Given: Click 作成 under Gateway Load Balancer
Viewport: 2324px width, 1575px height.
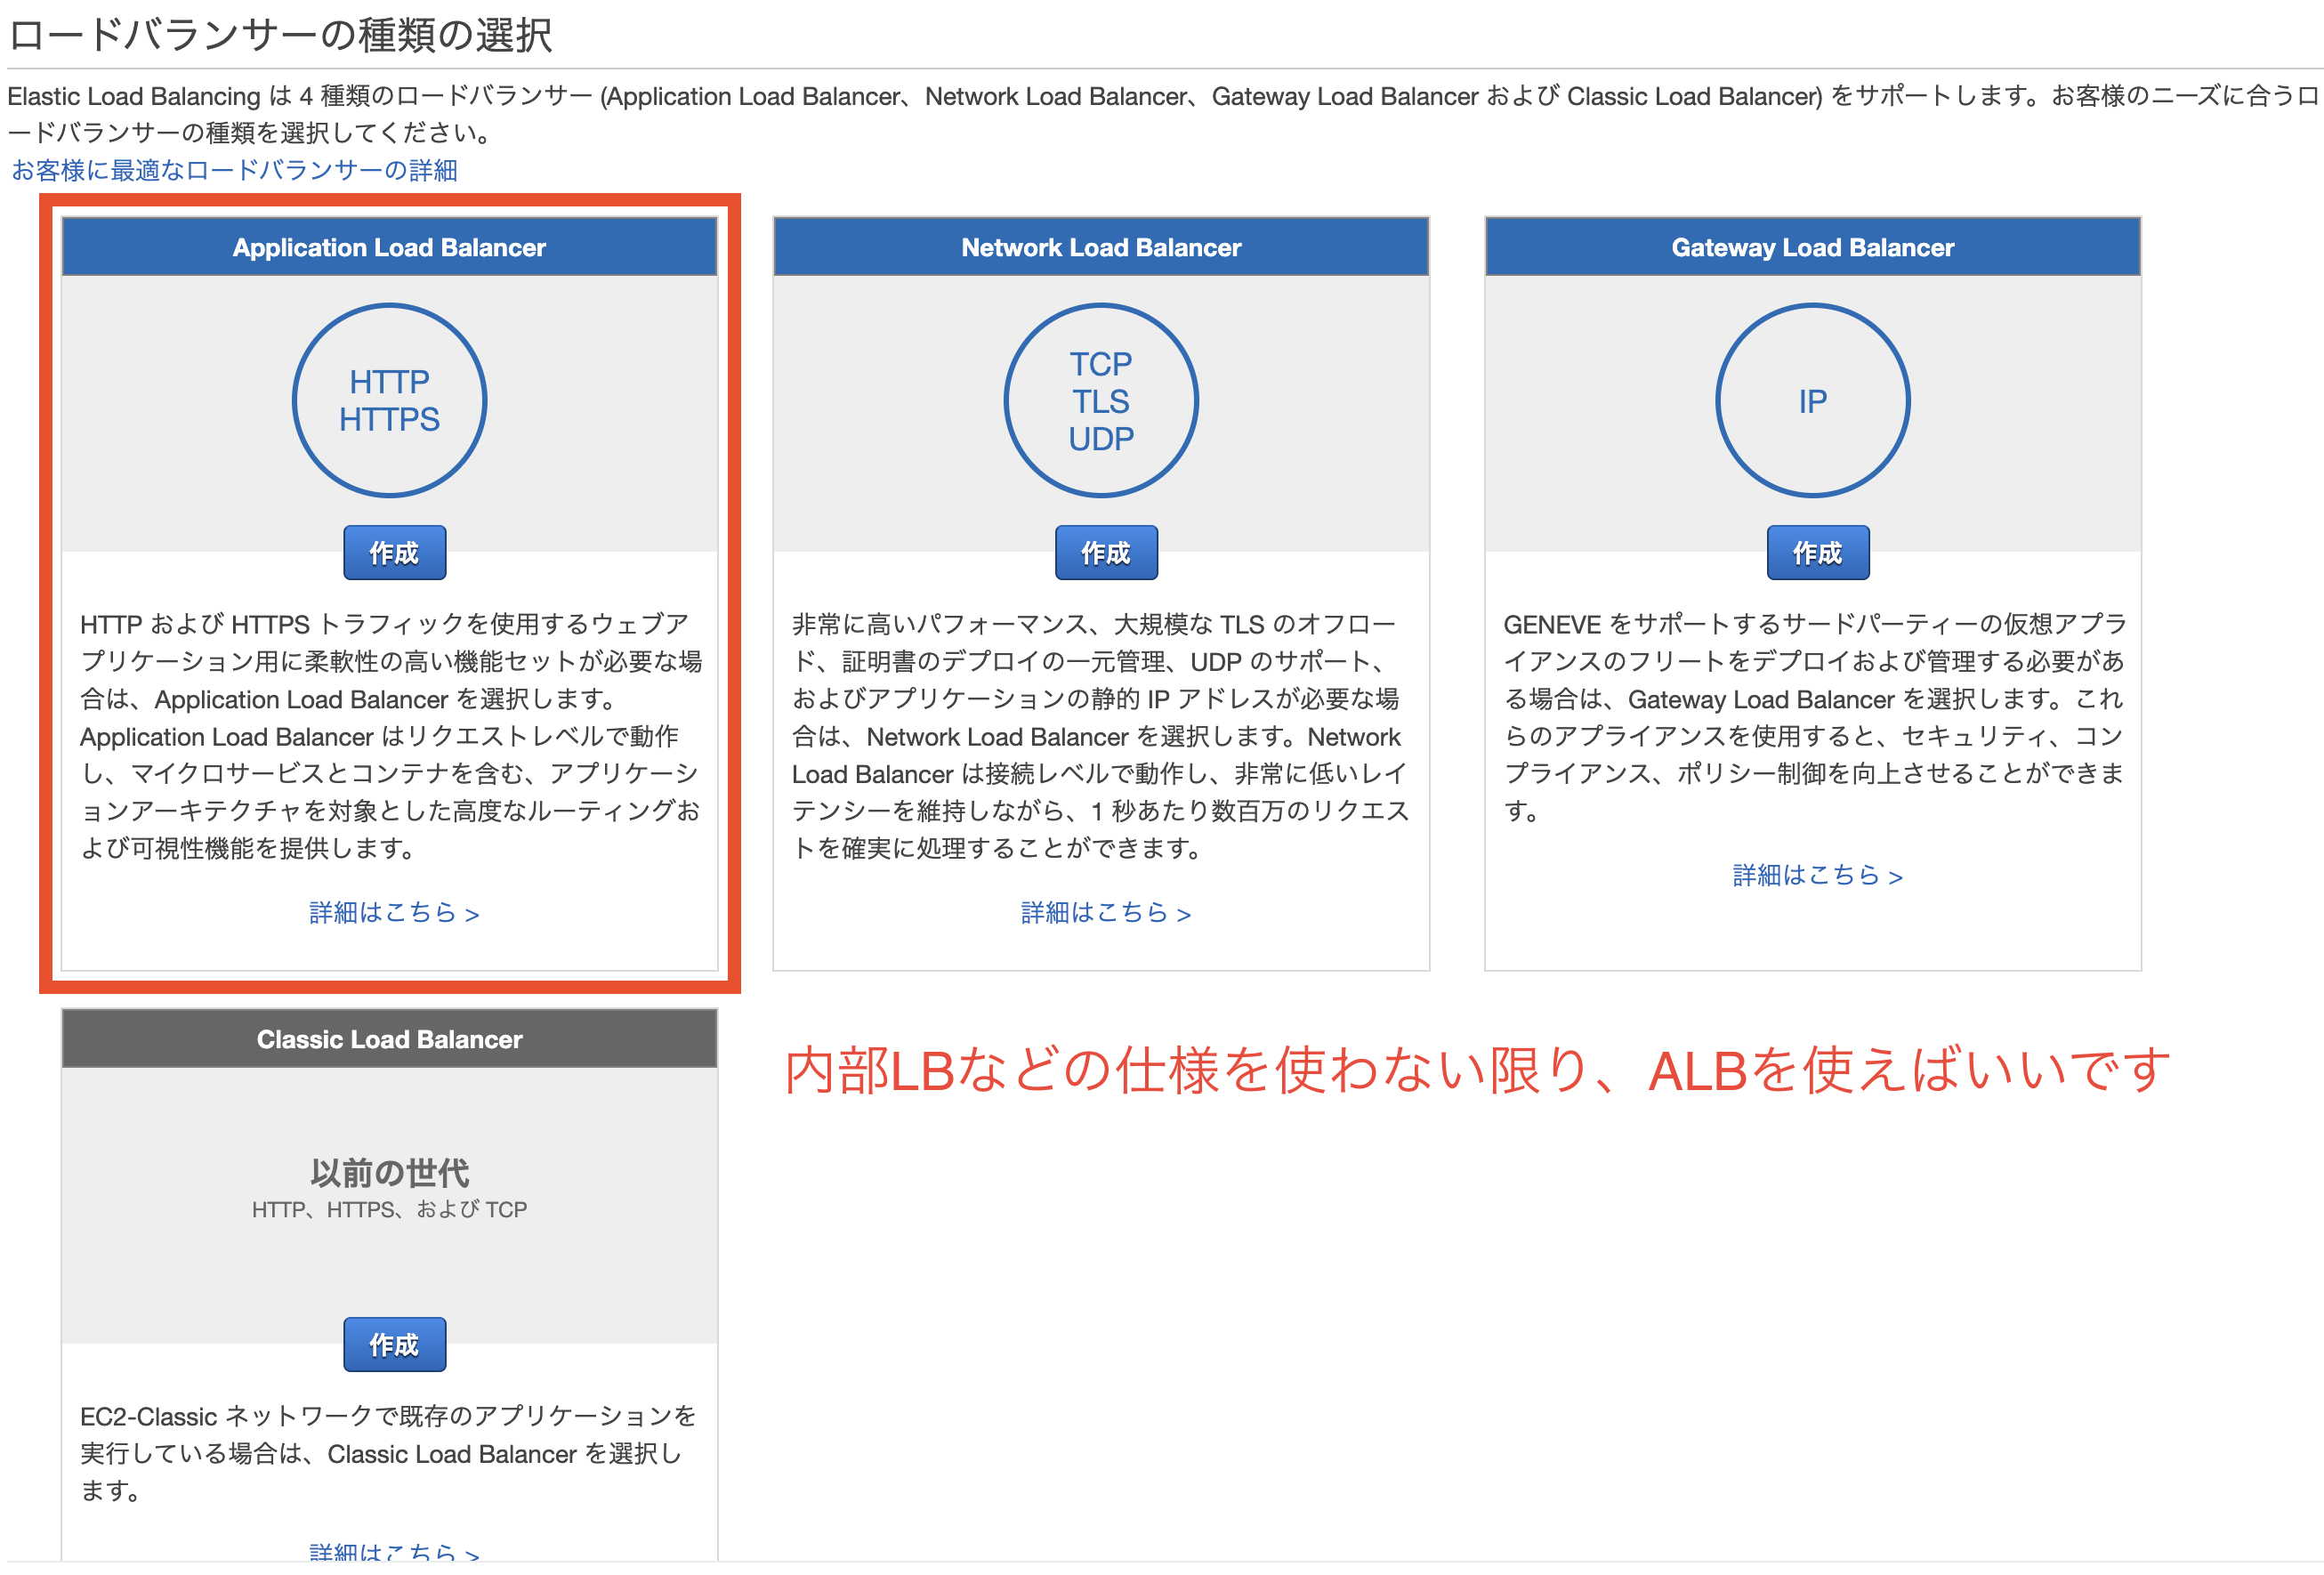Looking at the screenshot, I should click(x=1816, y=552).
